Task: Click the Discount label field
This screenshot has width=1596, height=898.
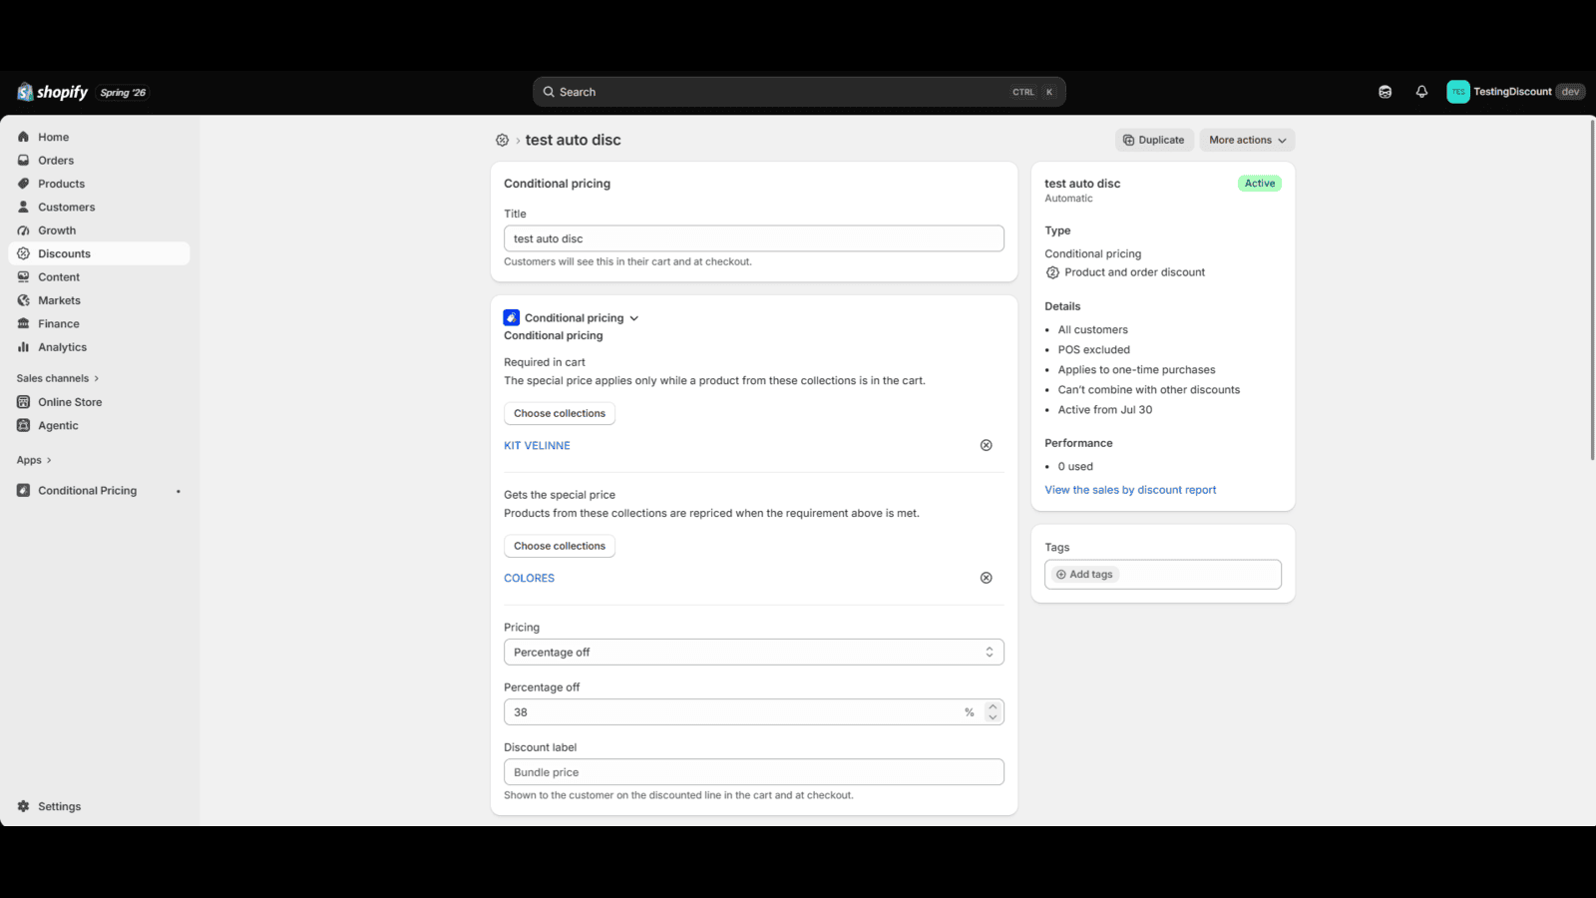Action: [x=754, y=772]
